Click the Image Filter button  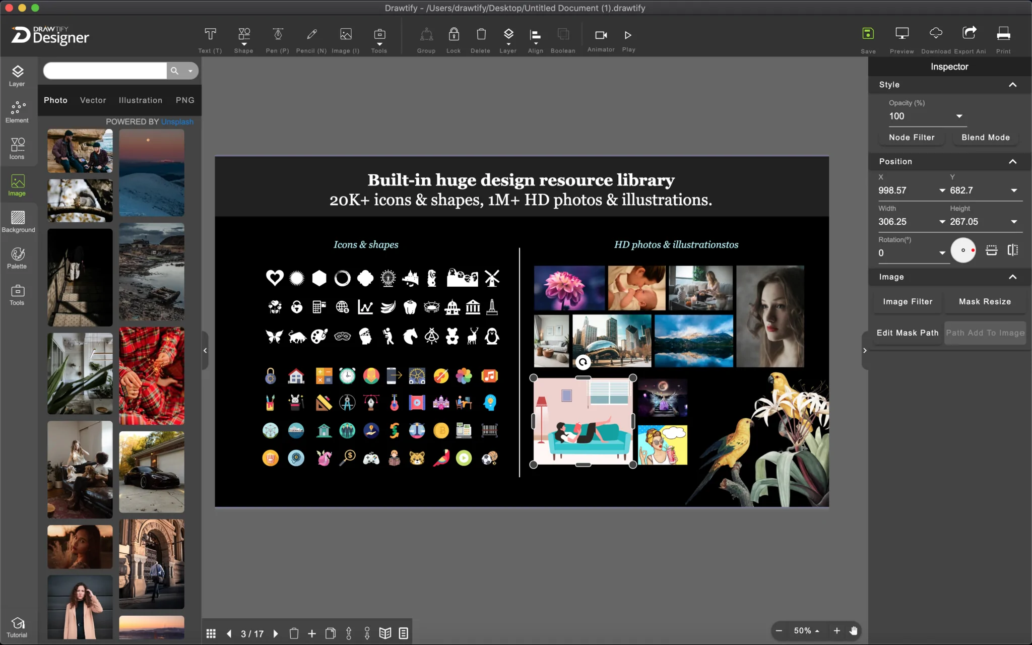point(907,301)
